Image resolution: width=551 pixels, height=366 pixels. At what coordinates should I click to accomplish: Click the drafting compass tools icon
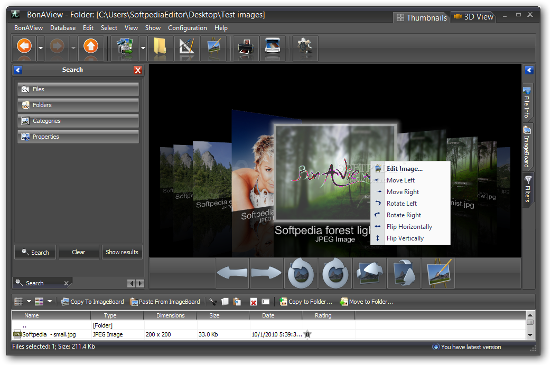coord(186,47)
